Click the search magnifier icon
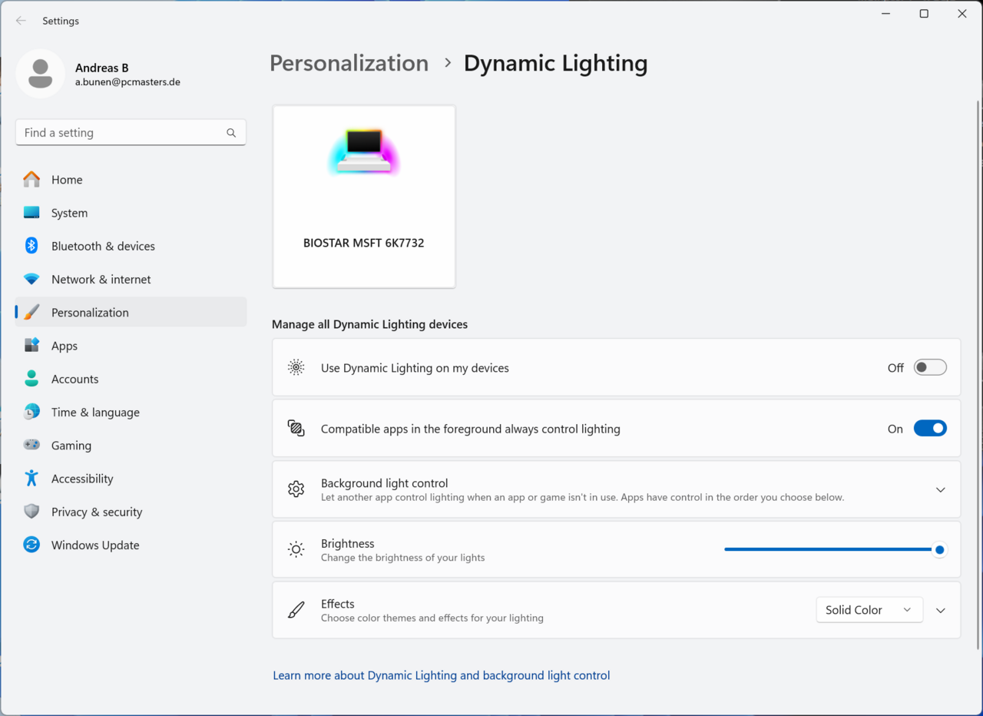This screenshot has width=983, height=716. tap(231, 133)
